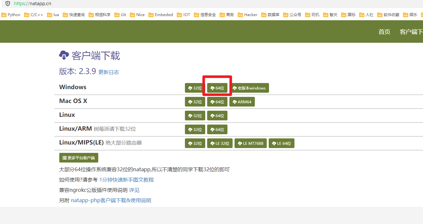The image size is (423, 224).
Task: Download Mac OS X 32位 client
Action: [195, 102]
